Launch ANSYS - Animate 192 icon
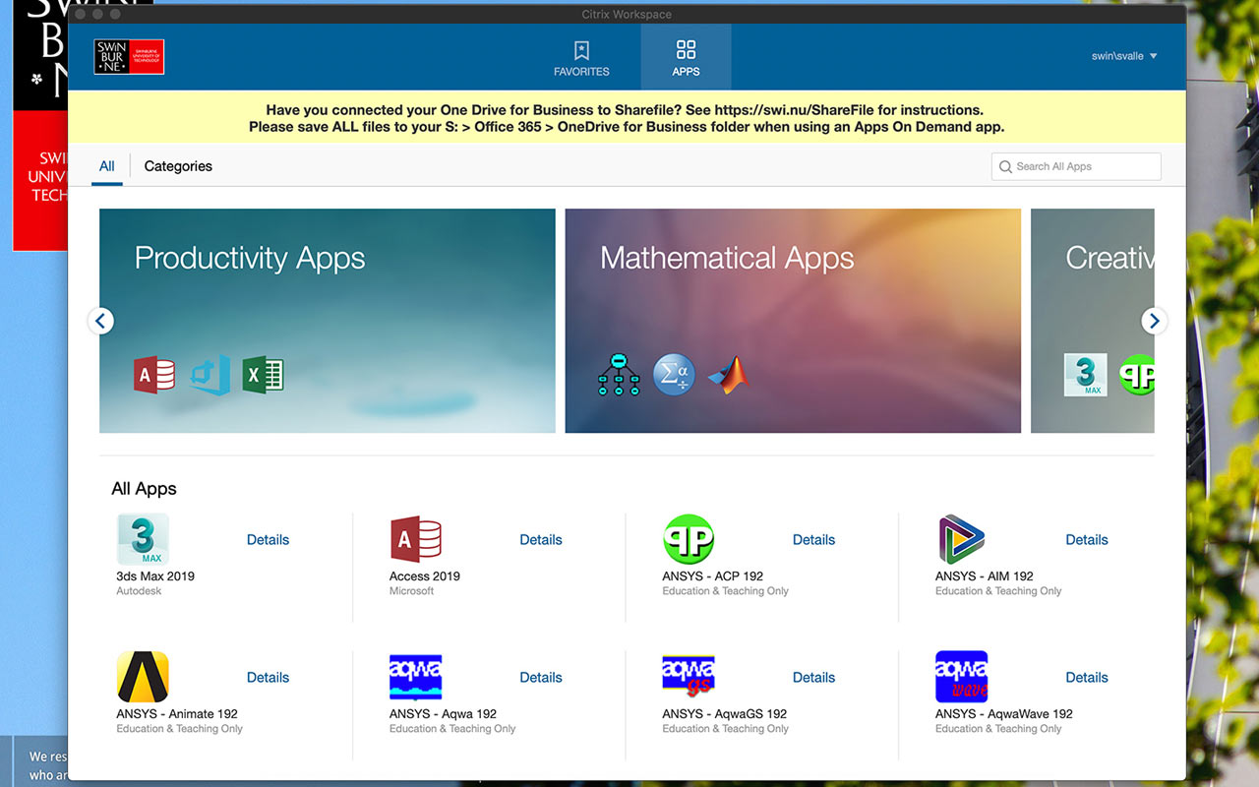Viewport: 1259px width, 787px height. coord(143,677)
